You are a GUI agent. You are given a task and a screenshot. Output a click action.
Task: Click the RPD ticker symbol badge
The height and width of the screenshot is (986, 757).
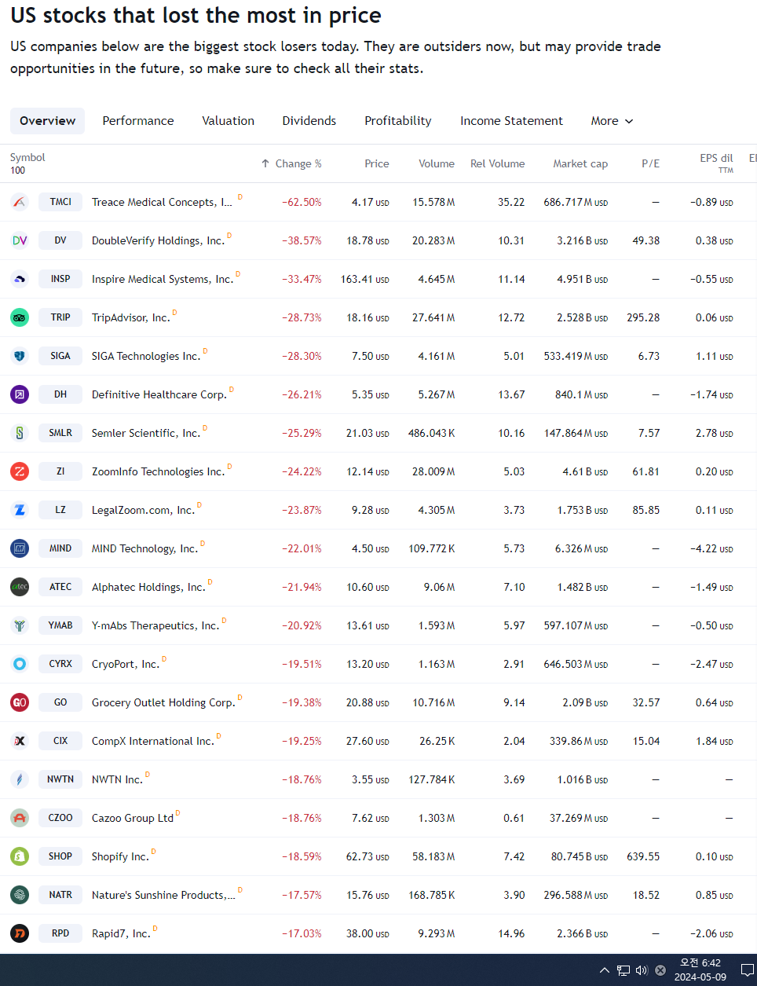pos(60,933)
